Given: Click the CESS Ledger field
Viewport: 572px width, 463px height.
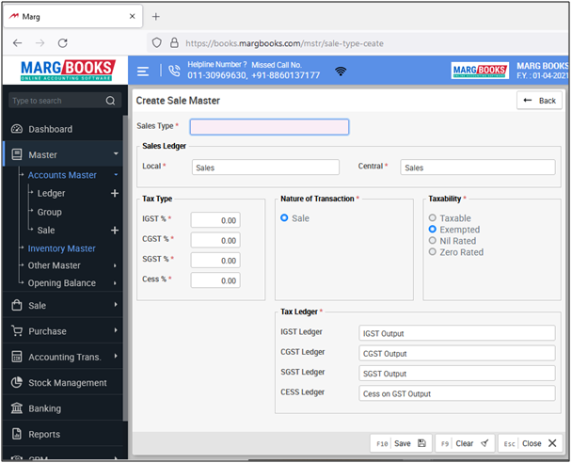Looking at the screenshot, I should coord(457,393).
